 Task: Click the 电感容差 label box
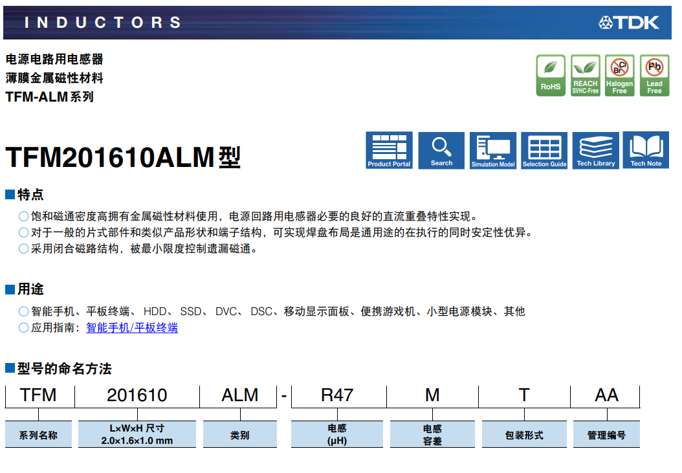tap(432, 434)
